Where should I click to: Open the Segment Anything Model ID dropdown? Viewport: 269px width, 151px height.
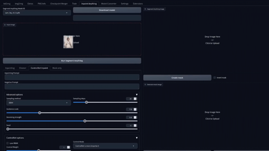click(37, 13)
